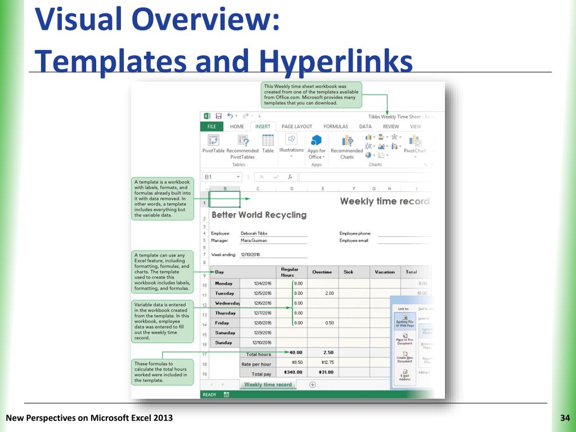
Task: Insert a radar or stock chart
Action: 395,137
